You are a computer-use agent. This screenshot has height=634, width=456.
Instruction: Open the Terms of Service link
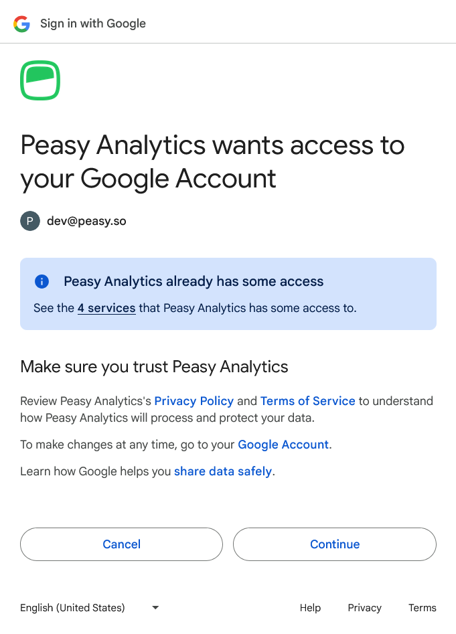[307, 401]
